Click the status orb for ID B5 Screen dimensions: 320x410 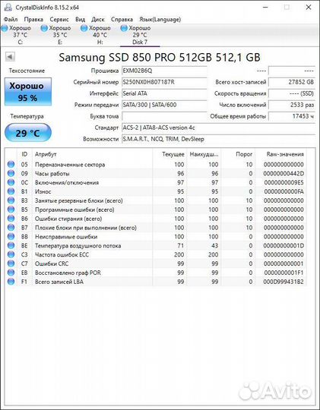(x=11, y=210)
